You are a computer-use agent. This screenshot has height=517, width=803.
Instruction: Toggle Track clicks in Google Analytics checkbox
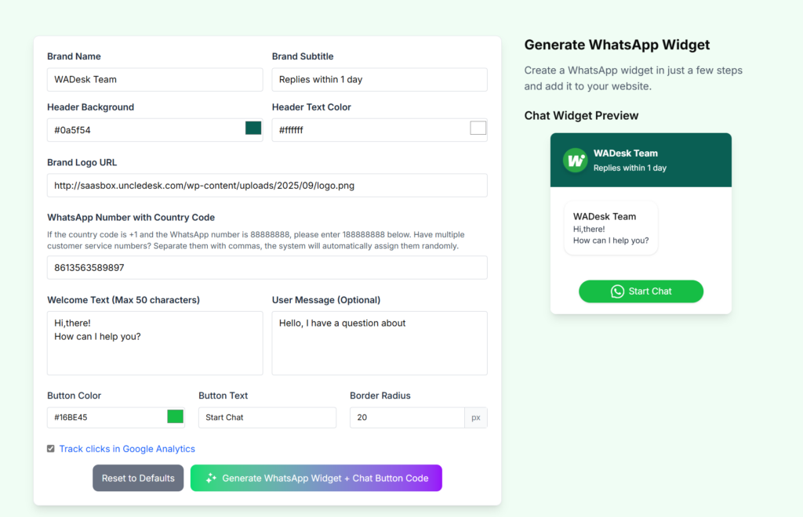click(x=51, y=449)
